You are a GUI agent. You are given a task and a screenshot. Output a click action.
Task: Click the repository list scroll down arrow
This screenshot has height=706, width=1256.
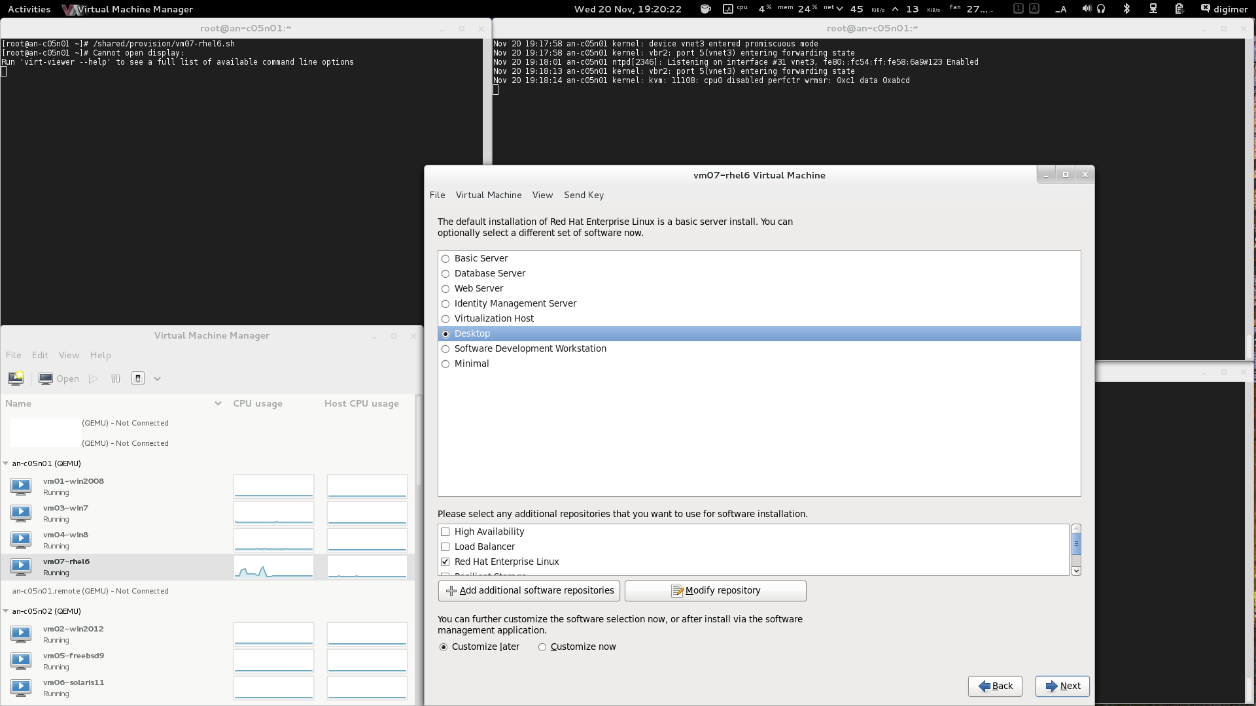click(1076, 571)
